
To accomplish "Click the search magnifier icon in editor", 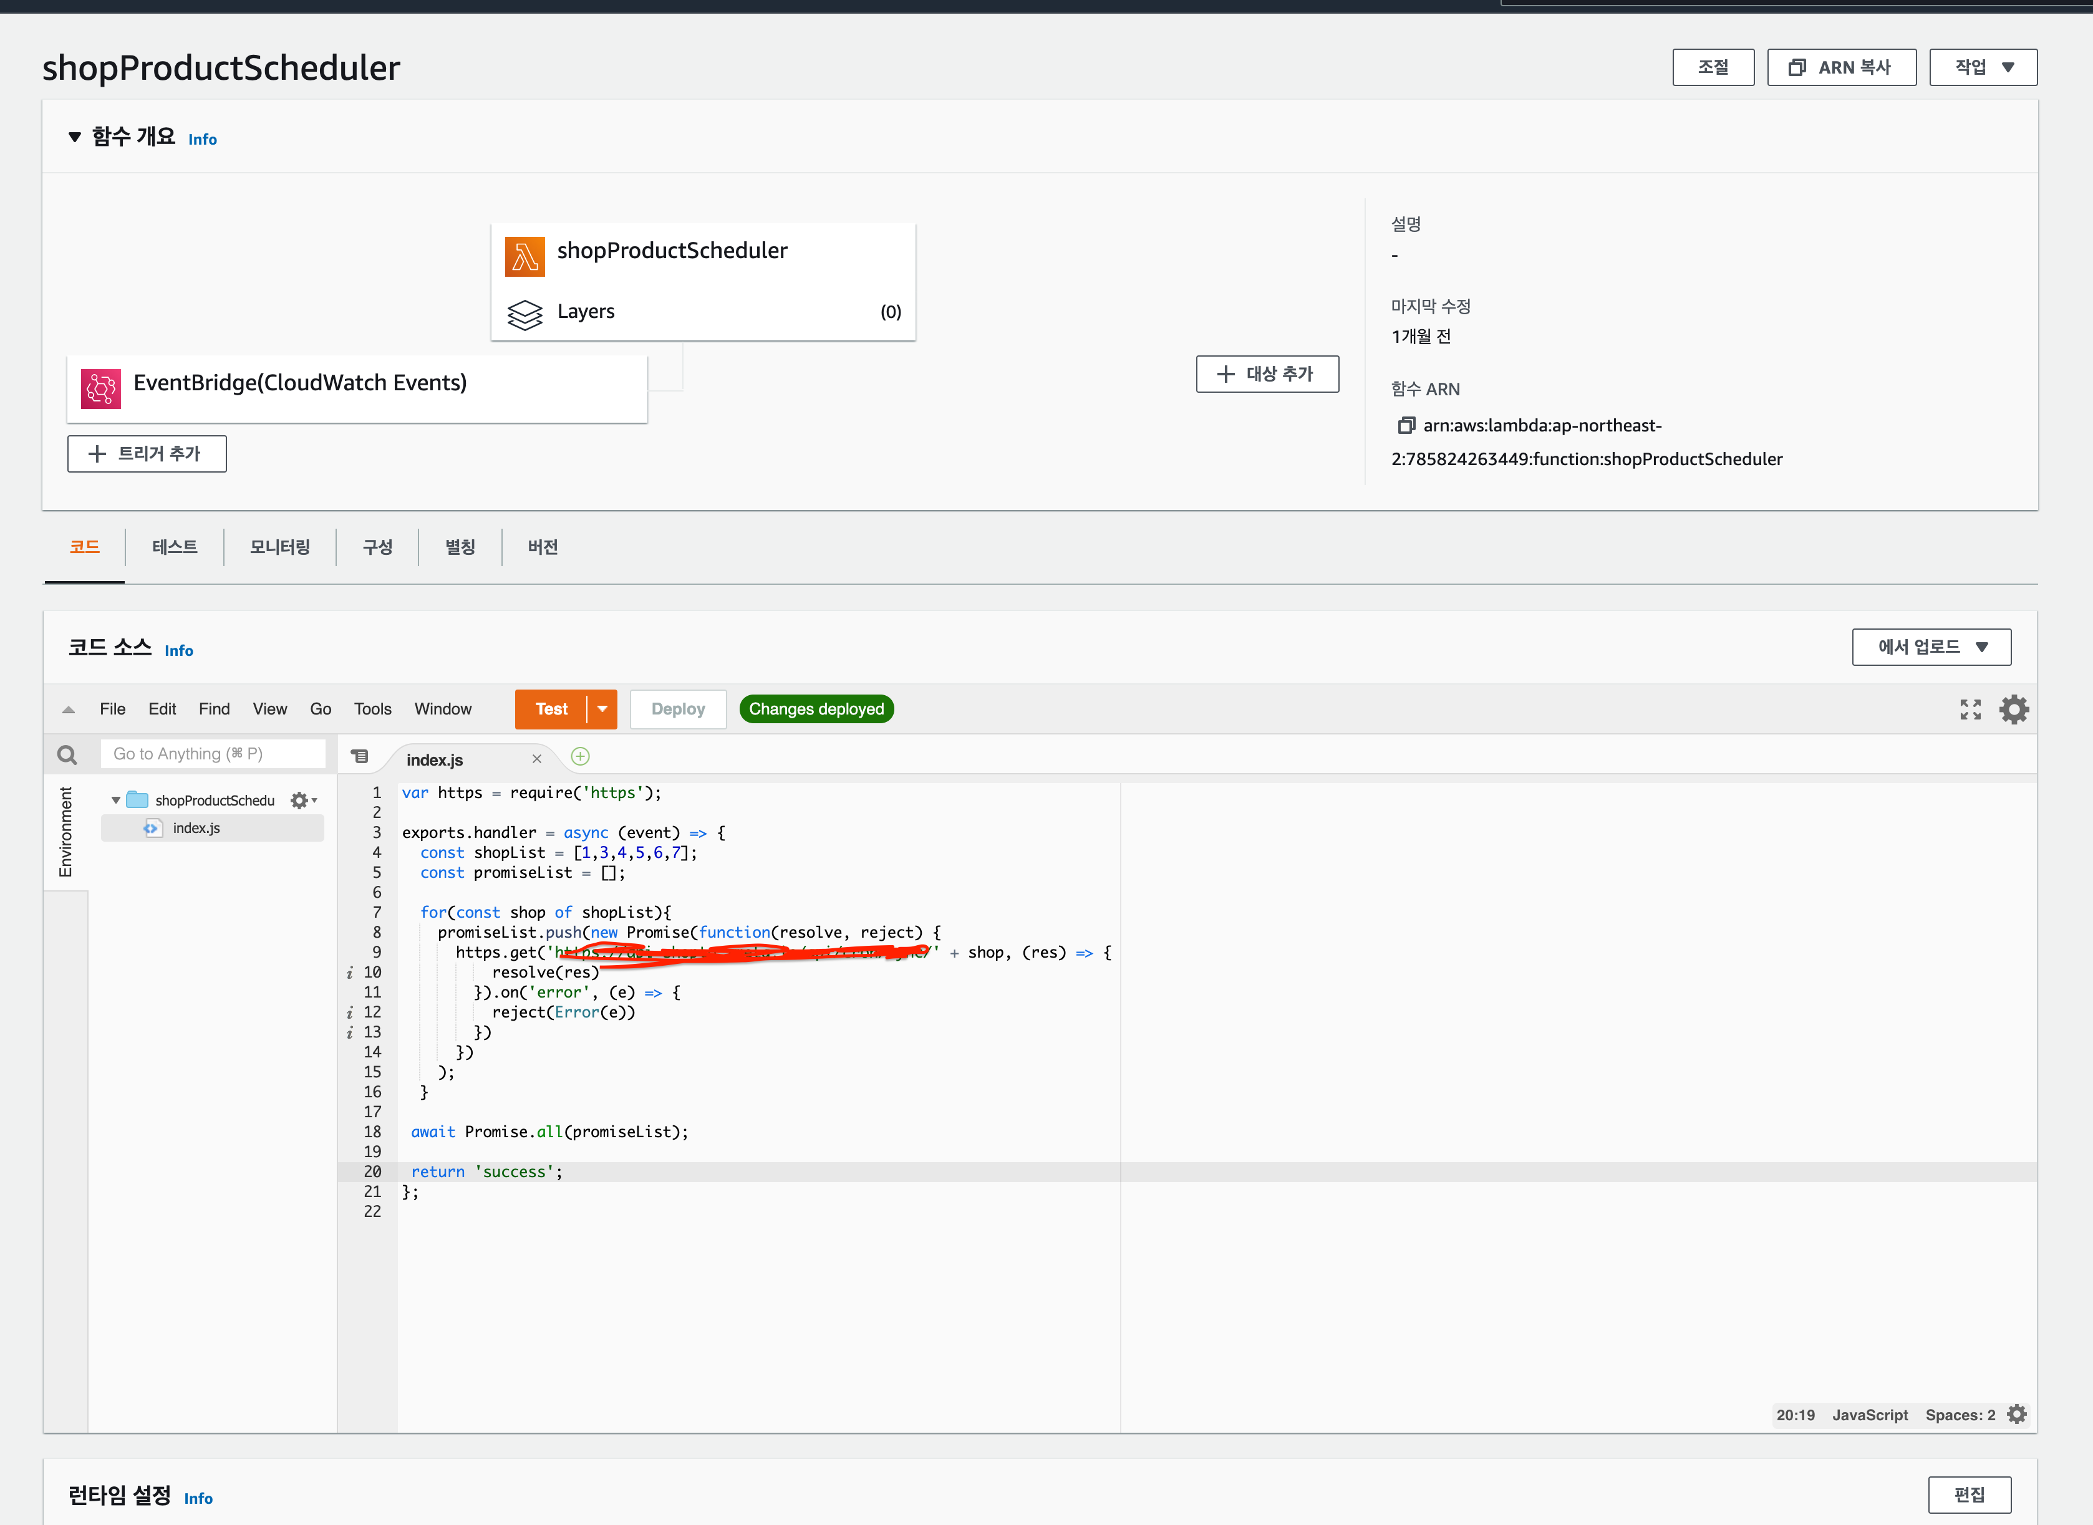I will (x=67, y=754).
